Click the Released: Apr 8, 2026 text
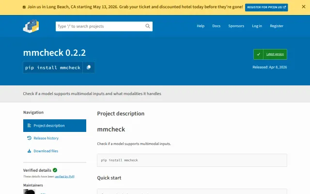This screenshot has height=194, width=310. [x=270, y=67]
